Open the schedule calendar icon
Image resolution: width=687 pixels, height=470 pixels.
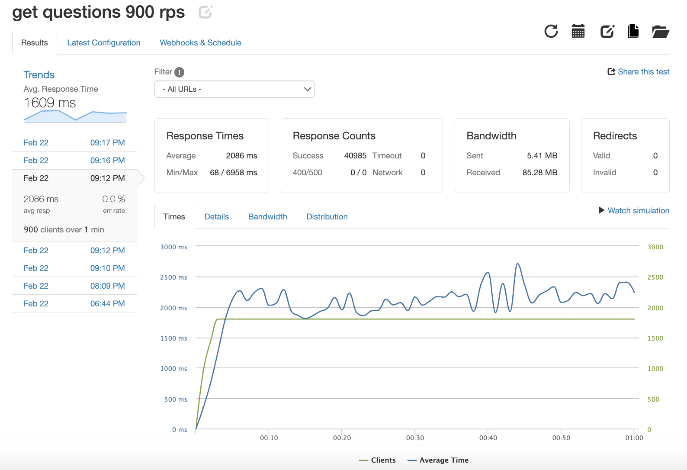pyautogui.click(x=578, y=31)
